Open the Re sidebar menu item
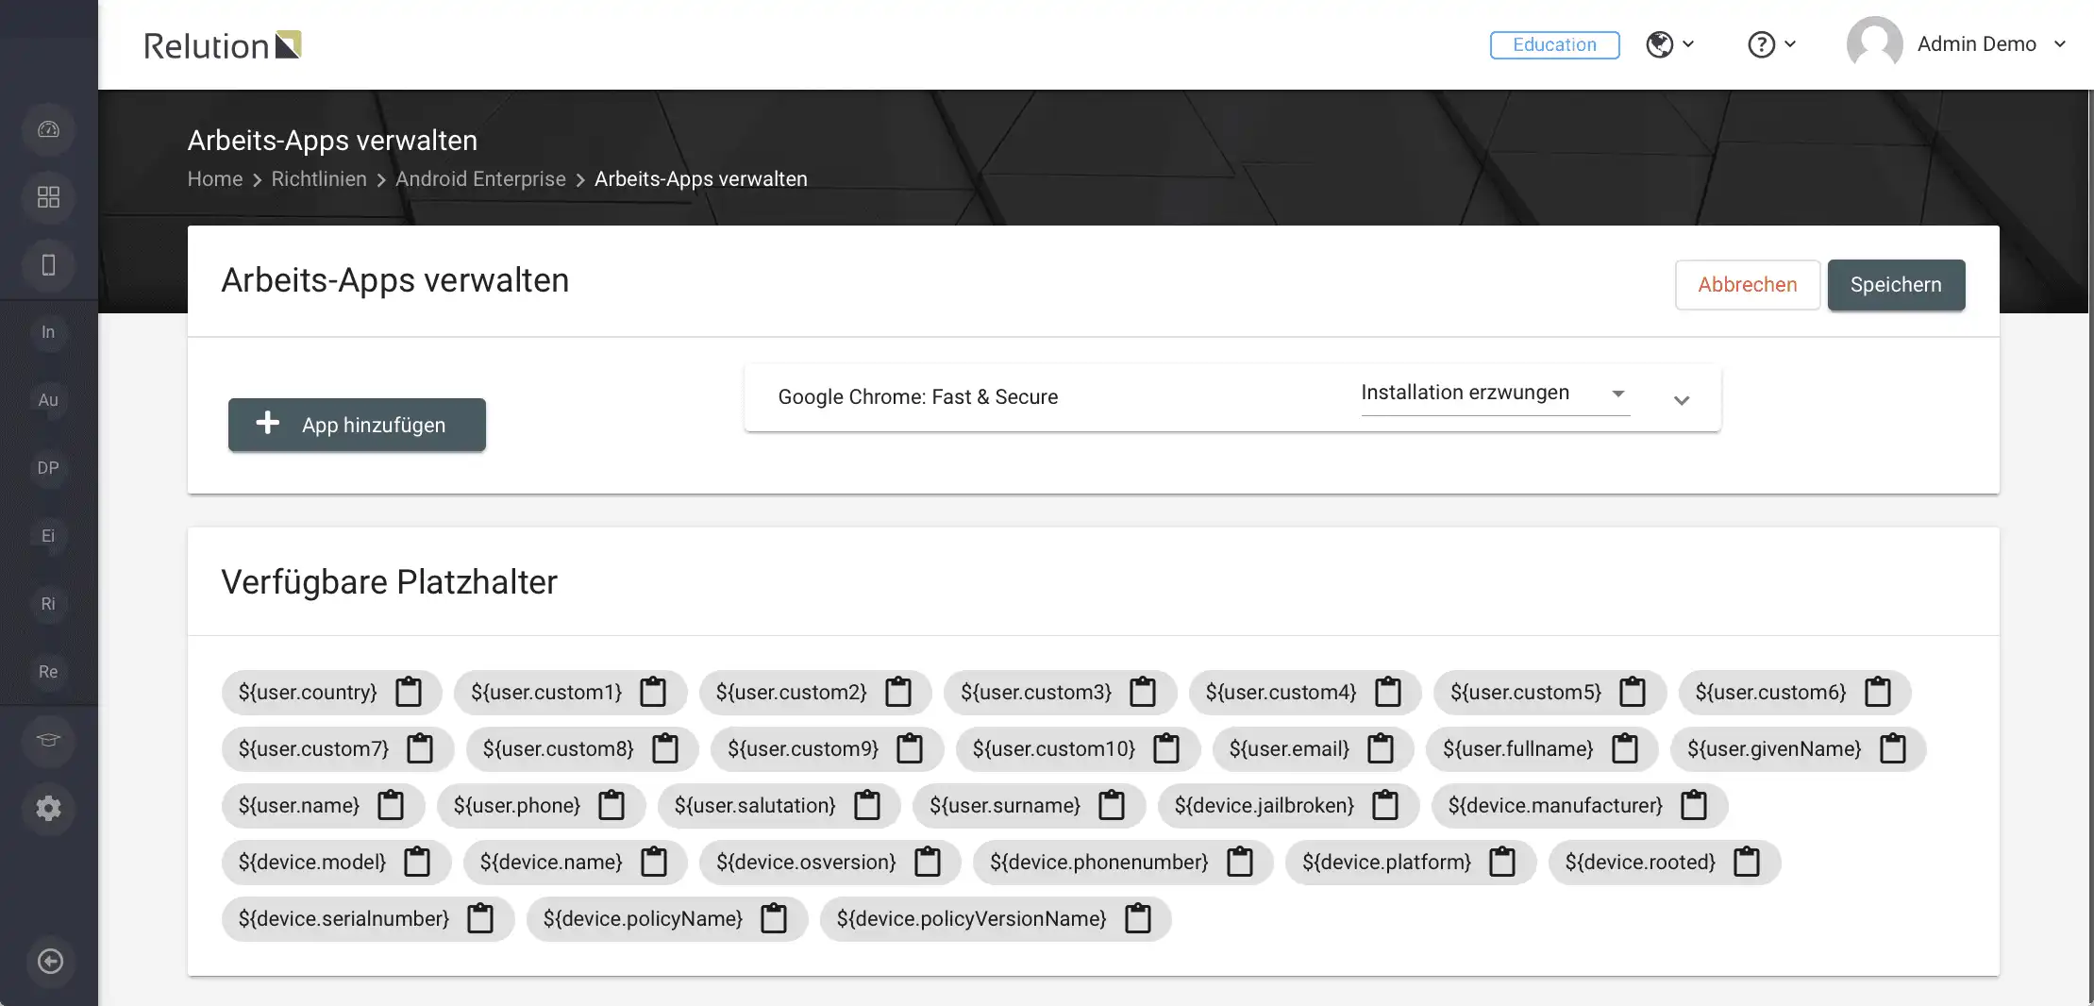This screenshot has width=2094, height=1006. [x=48, y=672]
